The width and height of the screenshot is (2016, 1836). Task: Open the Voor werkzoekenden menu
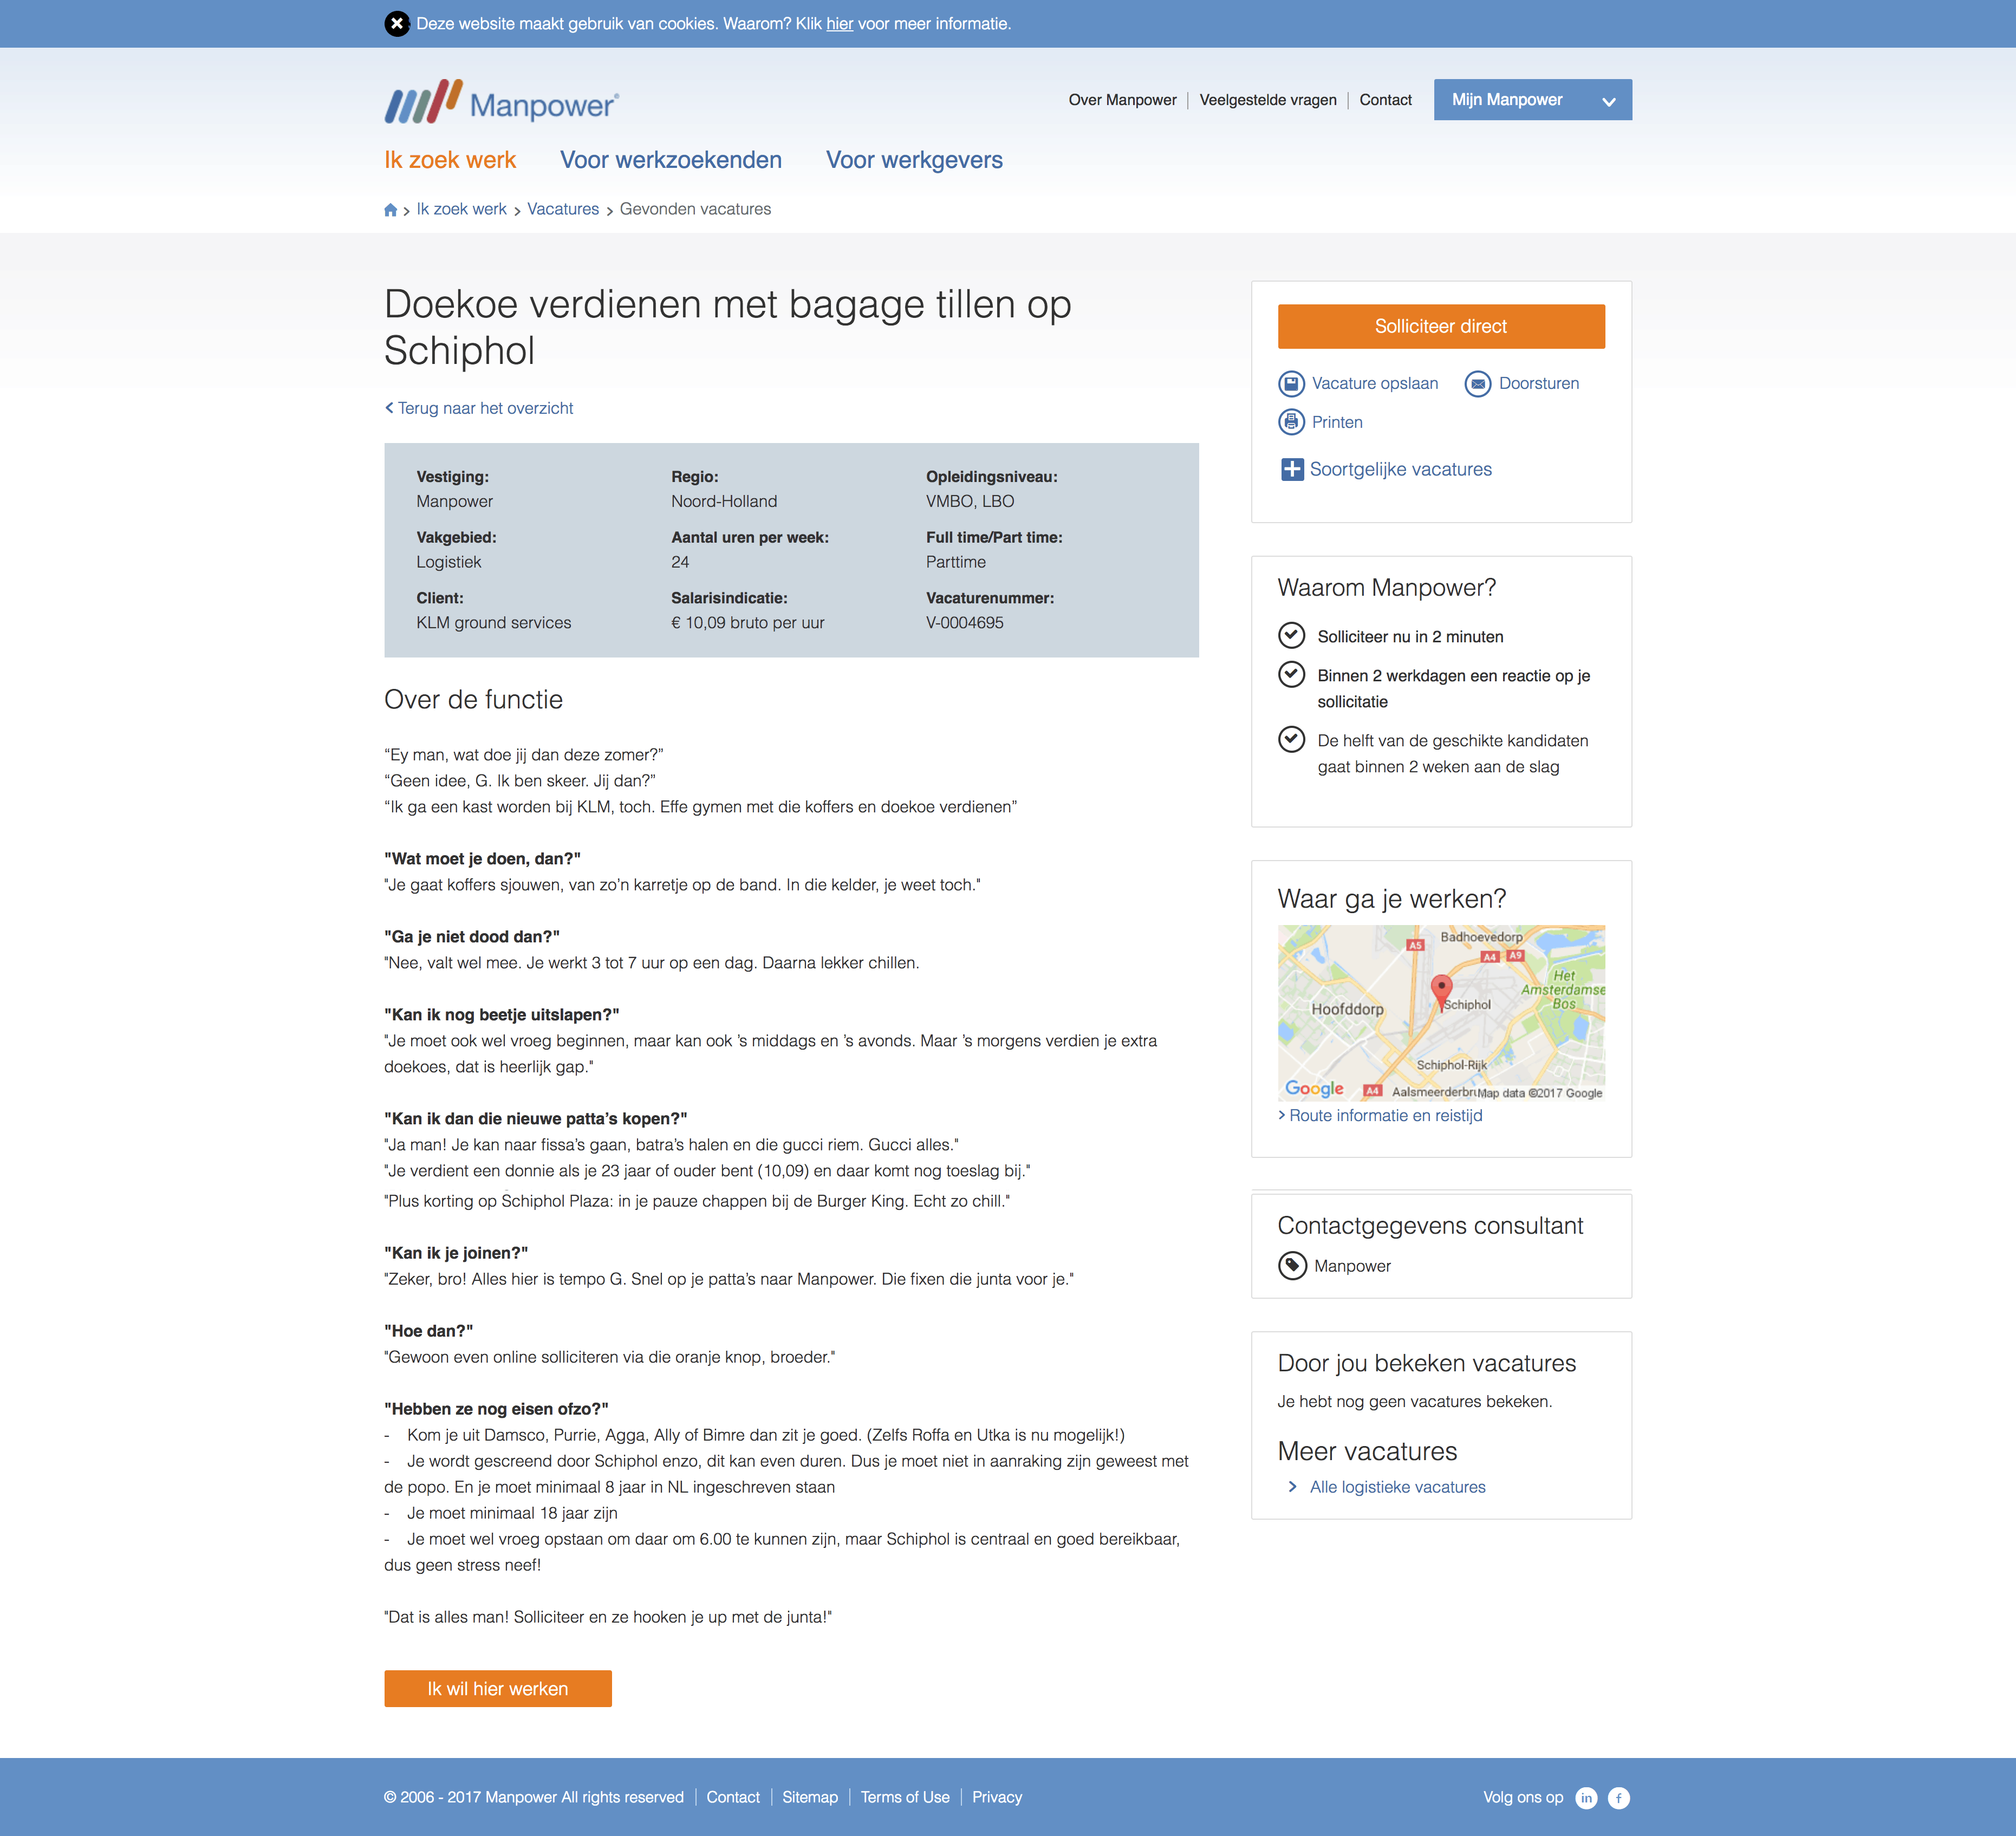coord(670,160)
